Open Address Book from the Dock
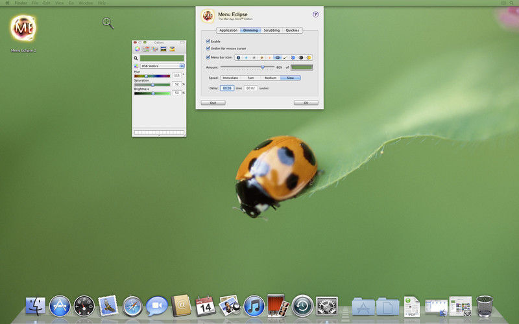The height and width of the screenshot is (324, 519). 181,305
